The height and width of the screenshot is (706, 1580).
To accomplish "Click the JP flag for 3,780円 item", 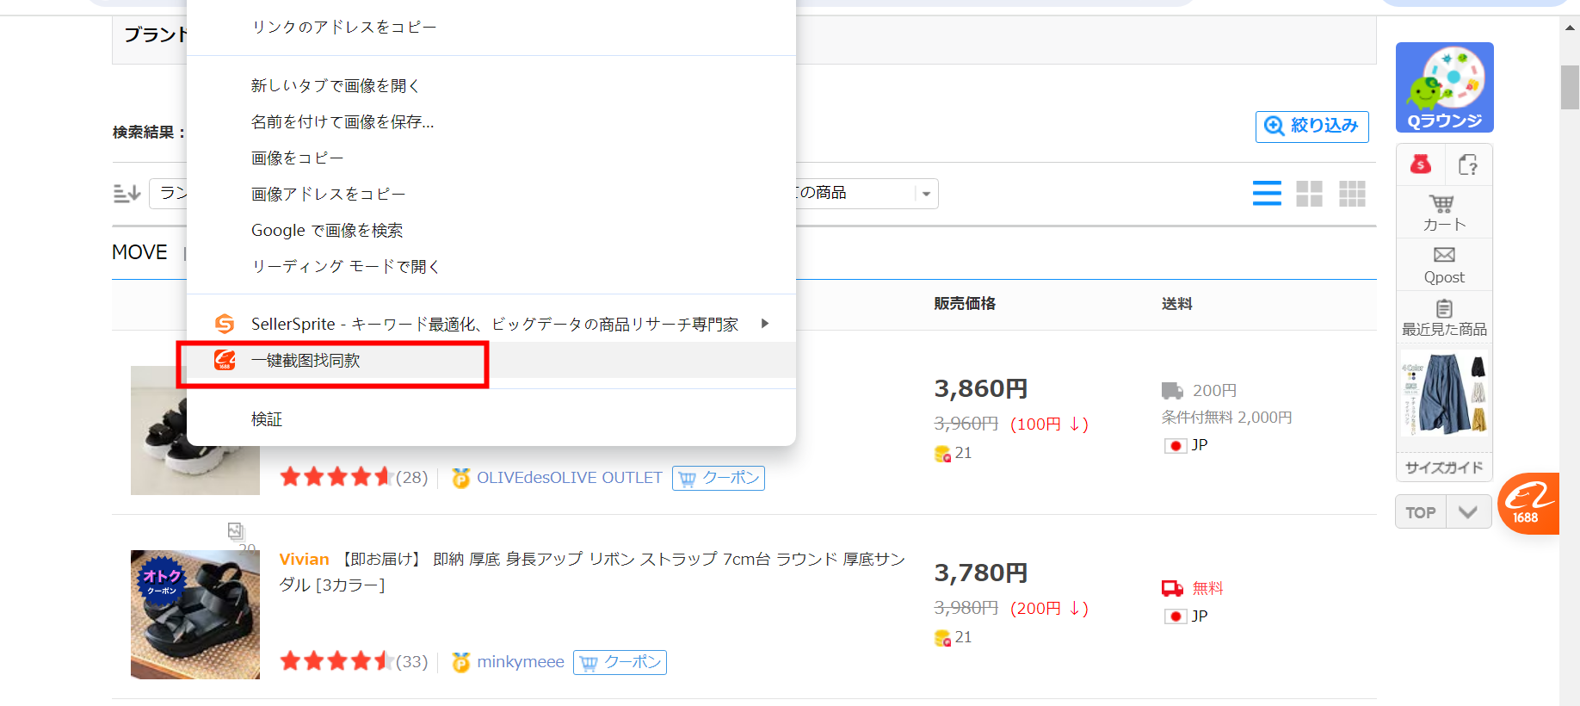I will [1176, 616].
